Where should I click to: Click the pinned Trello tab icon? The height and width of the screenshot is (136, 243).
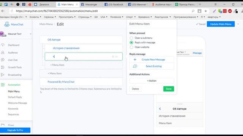[6, 5]
